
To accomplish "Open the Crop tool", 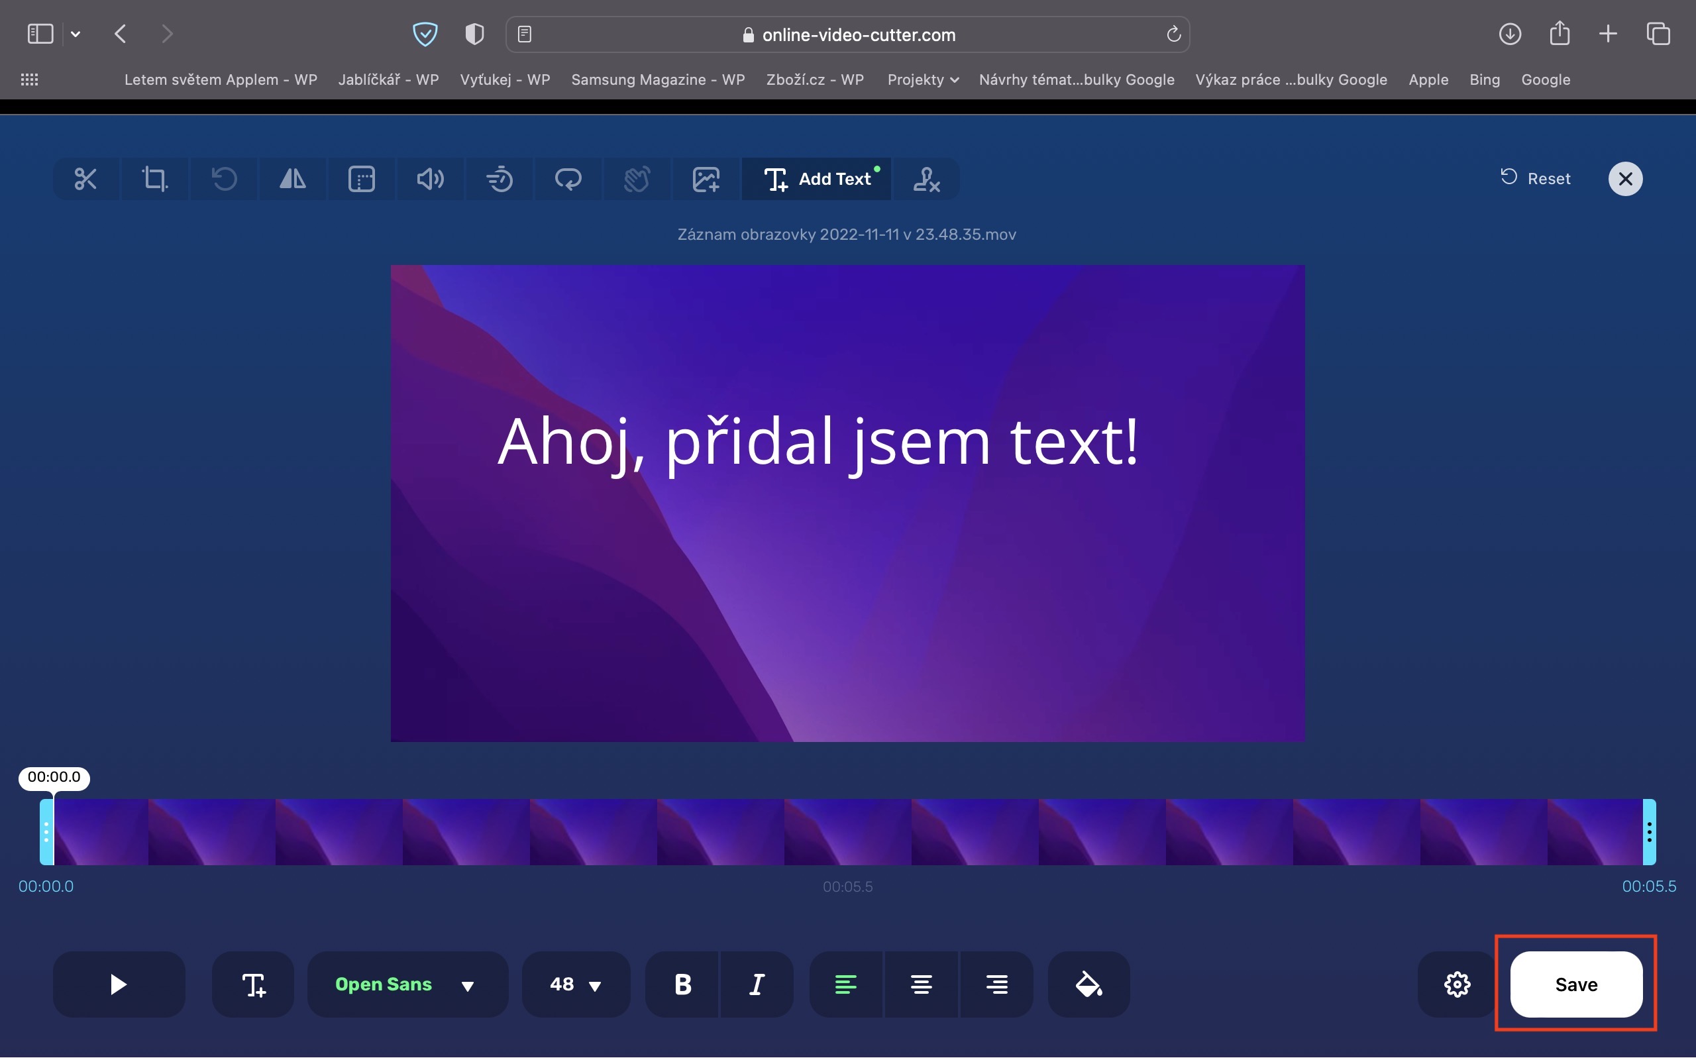I will click(154, 179).
